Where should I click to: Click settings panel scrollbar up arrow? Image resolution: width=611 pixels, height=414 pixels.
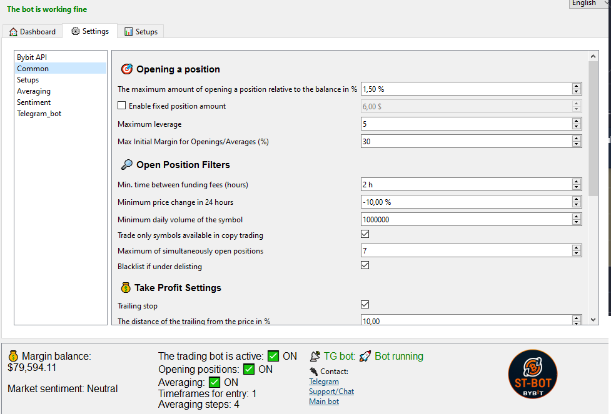coord(593,56)
